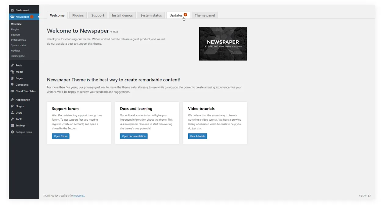The width and height of the screenshot is (385, 206).
Task: Click the update badge on Newspaper menu
Action: pyautogui.click(x=32, y=17)
